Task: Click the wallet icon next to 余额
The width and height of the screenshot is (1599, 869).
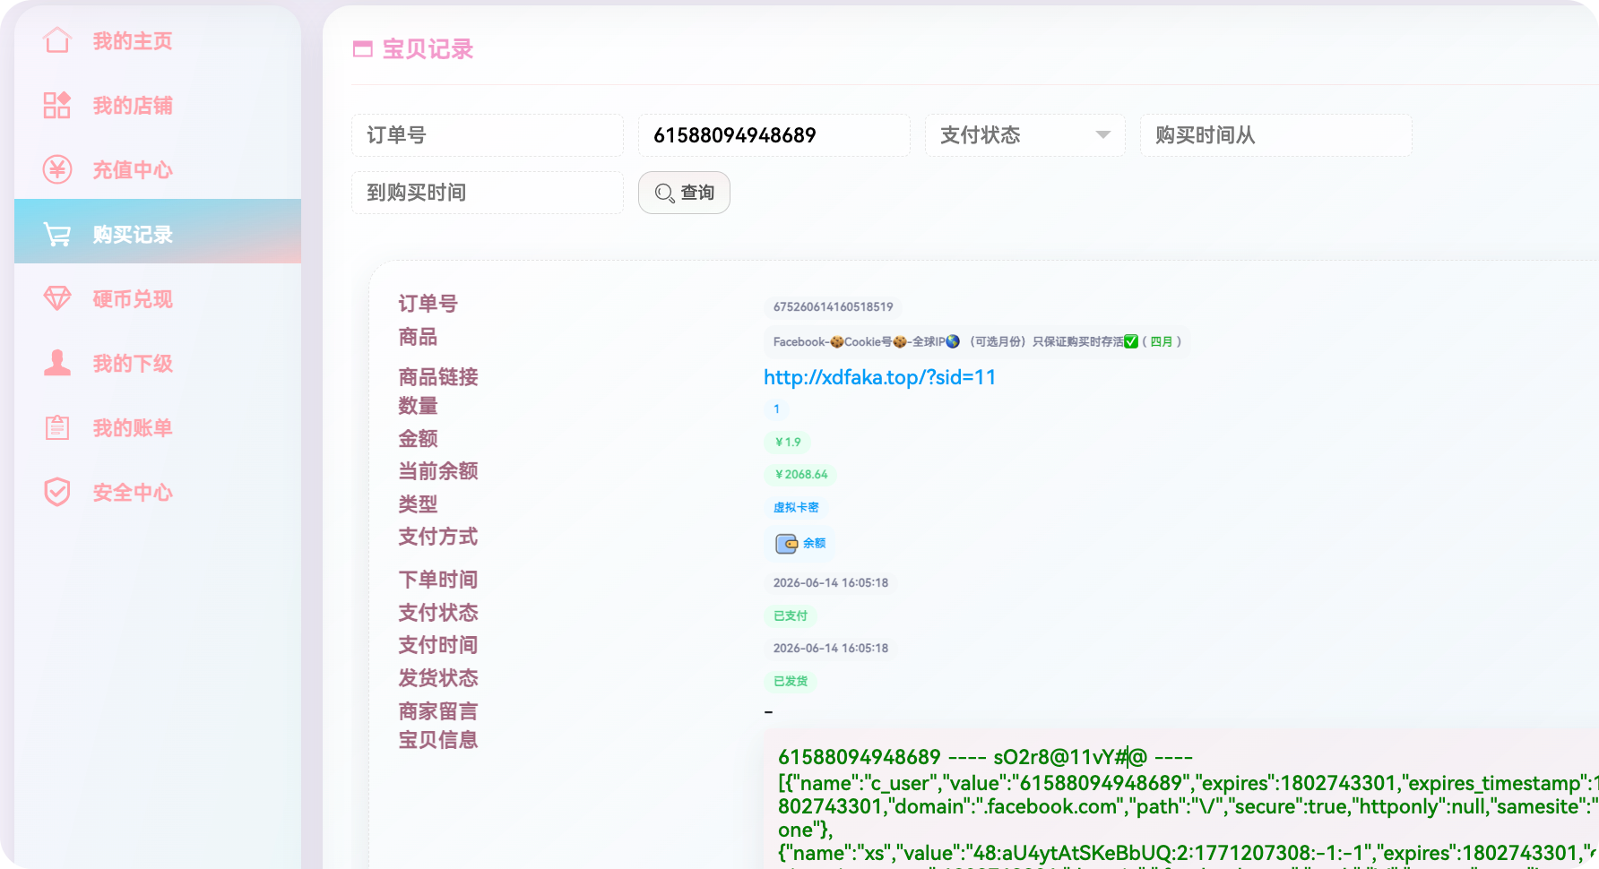Action: pos(786,543)
